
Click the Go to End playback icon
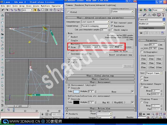pyautogui.click(x=148, y=114)
